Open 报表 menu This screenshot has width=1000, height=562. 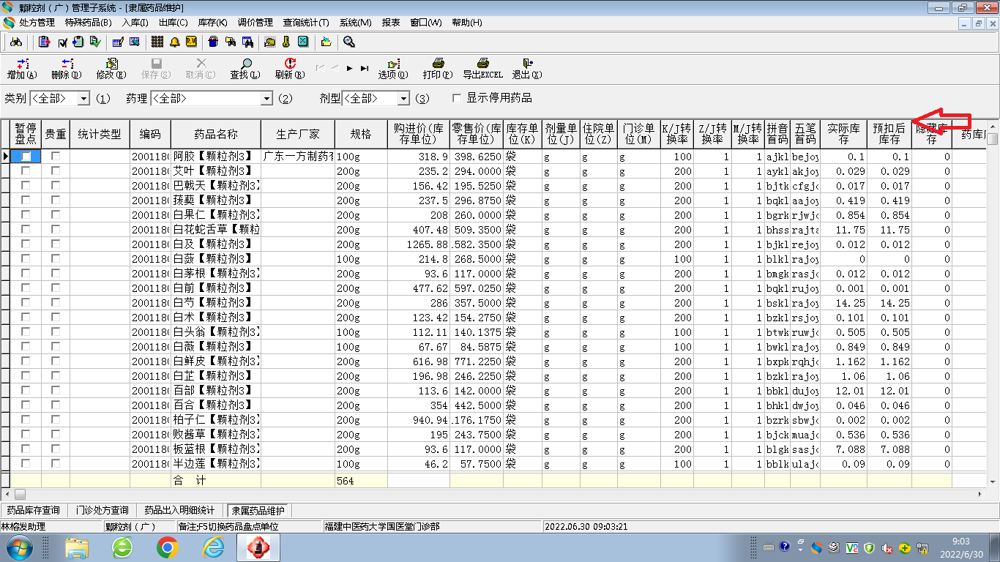[391, 23]
